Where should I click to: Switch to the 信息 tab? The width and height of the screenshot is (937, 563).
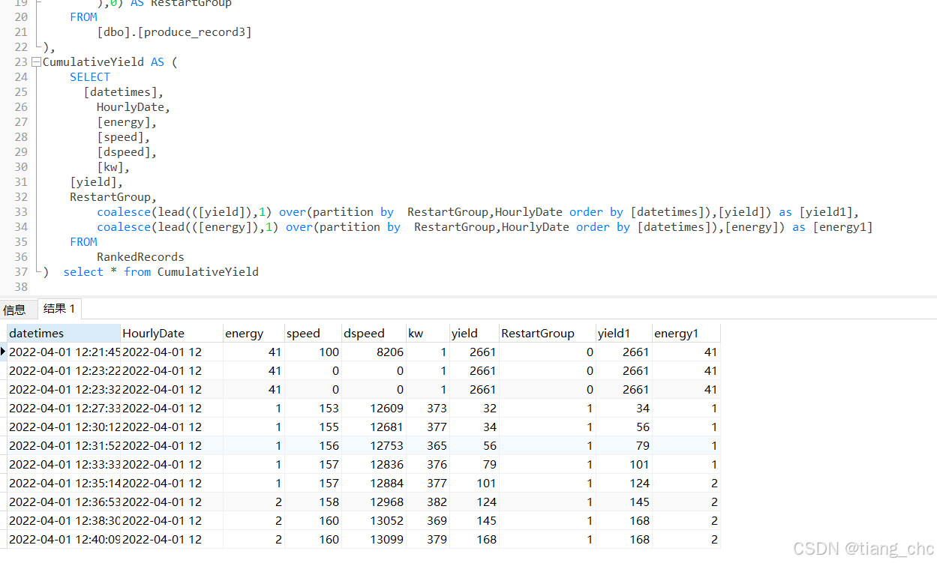(14, 310)
